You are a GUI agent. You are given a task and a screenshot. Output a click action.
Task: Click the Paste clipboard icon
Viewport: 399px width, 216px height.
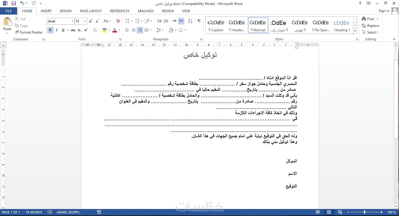tap(7, 22)
